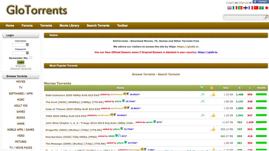Click thumbs-up for Debt Collectors 2020
269x151 pixels.
tap(213, 94)
